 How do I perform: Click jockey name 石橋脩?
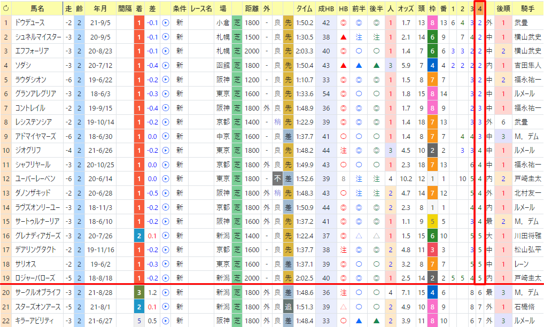click(x=525, y=307)
